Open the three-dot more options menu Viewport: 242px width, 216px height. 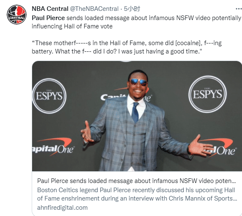pyautogui.click(x=239, y=9)
